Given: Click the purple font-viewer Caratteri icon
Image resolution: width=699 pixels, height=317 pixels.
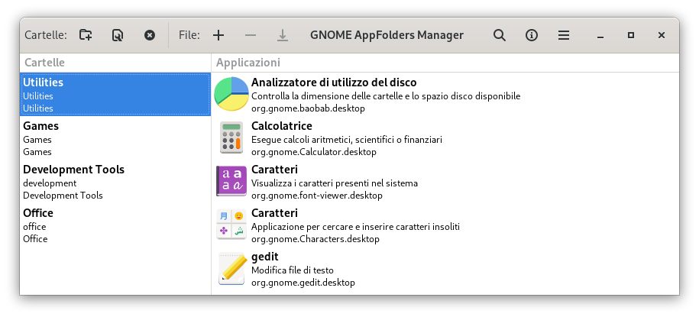Looking at the screenshot, I should click(x=231, y=181).
